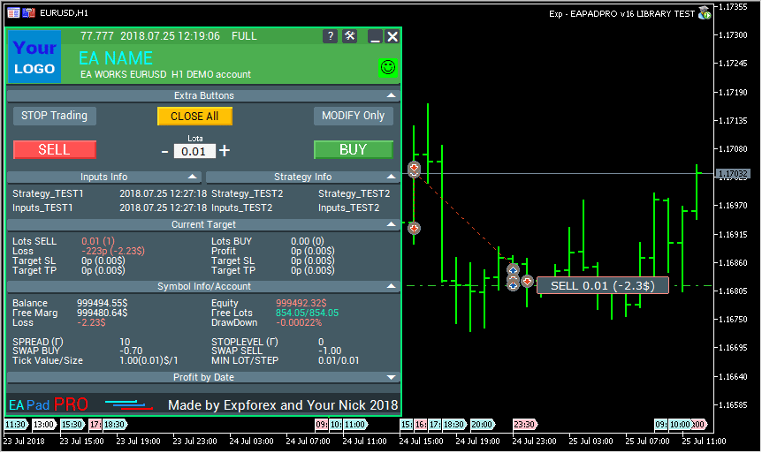
Task: Click the chart window icon beside EURUSD,H1
Action: tap(13, 13)
